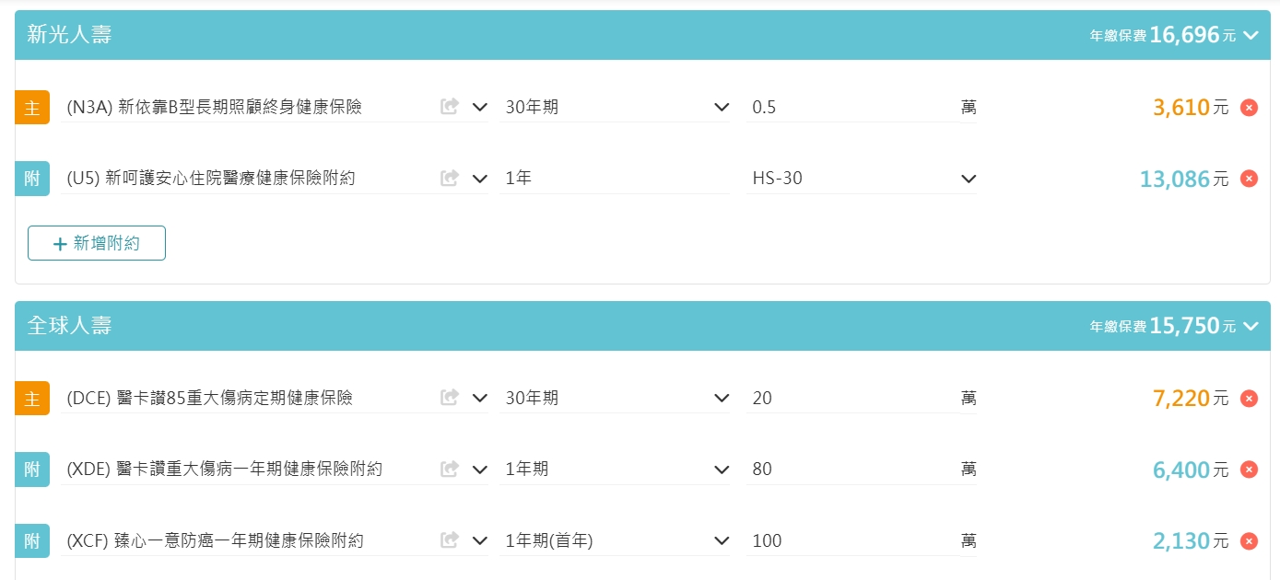Click the 主 badge of DCE policy
The width and height of the screenshot is (1280, 580).
point(32,399)
